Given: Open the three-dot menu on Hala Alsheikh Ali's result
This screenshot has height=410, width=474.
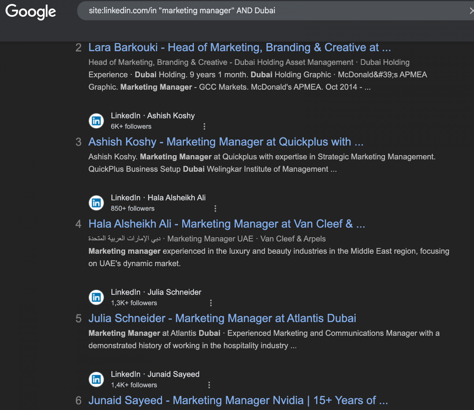Looking at the screenshot, I should (x=215, y=208).
